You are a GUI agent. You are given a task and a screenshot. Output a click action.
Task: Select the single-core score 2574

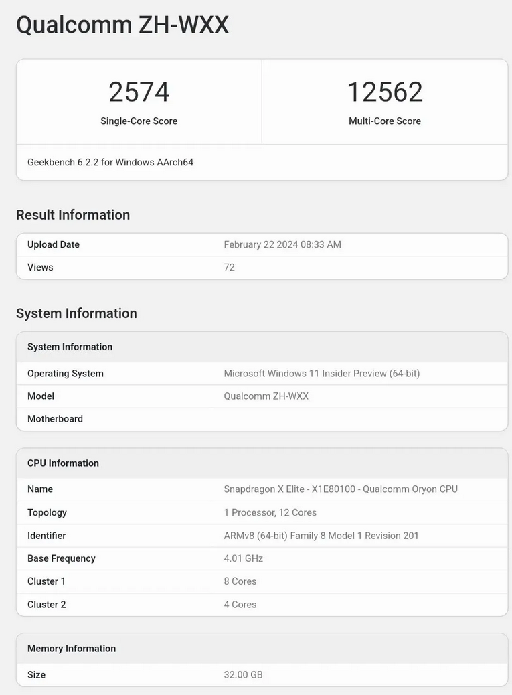point(139,92)
